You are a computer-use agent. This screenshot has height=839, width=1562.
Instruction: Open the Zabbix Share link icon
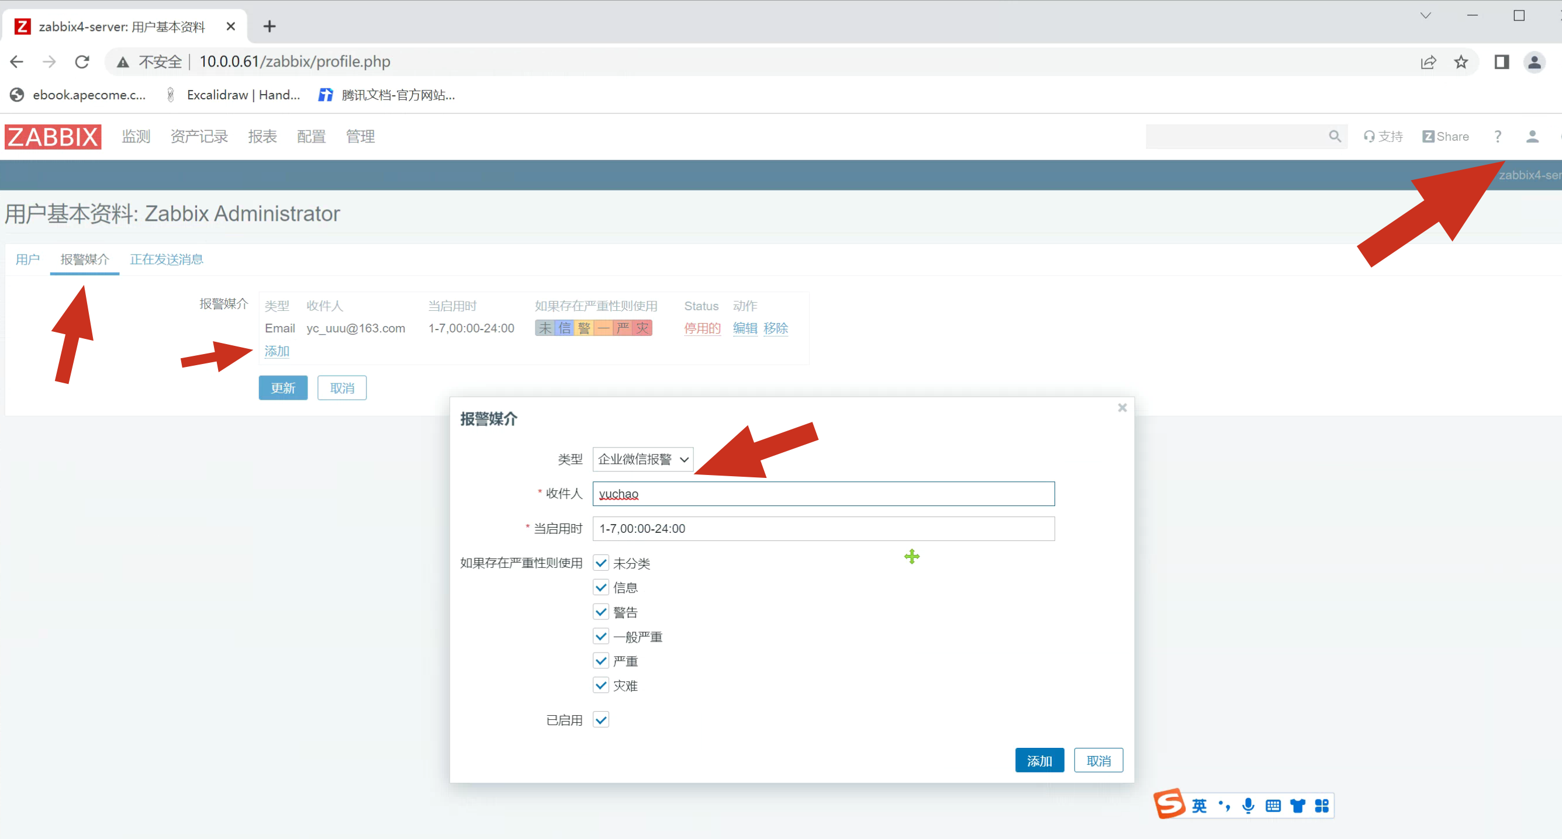click(1445, 136)
